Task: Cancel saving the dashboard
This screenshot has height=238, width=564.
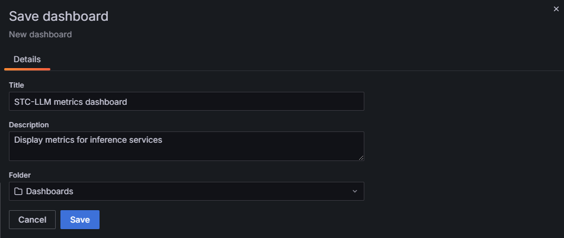Action: [32, 220]
